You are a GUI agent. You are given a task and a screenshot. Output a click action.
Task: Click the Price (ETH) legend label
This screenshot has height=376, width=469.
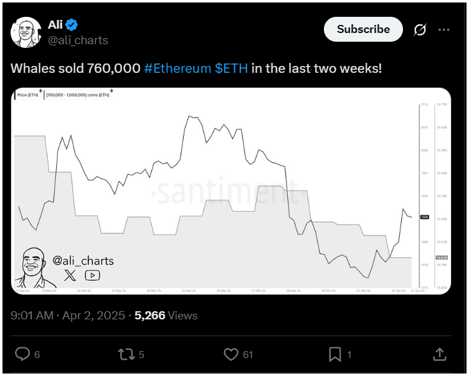27,95
